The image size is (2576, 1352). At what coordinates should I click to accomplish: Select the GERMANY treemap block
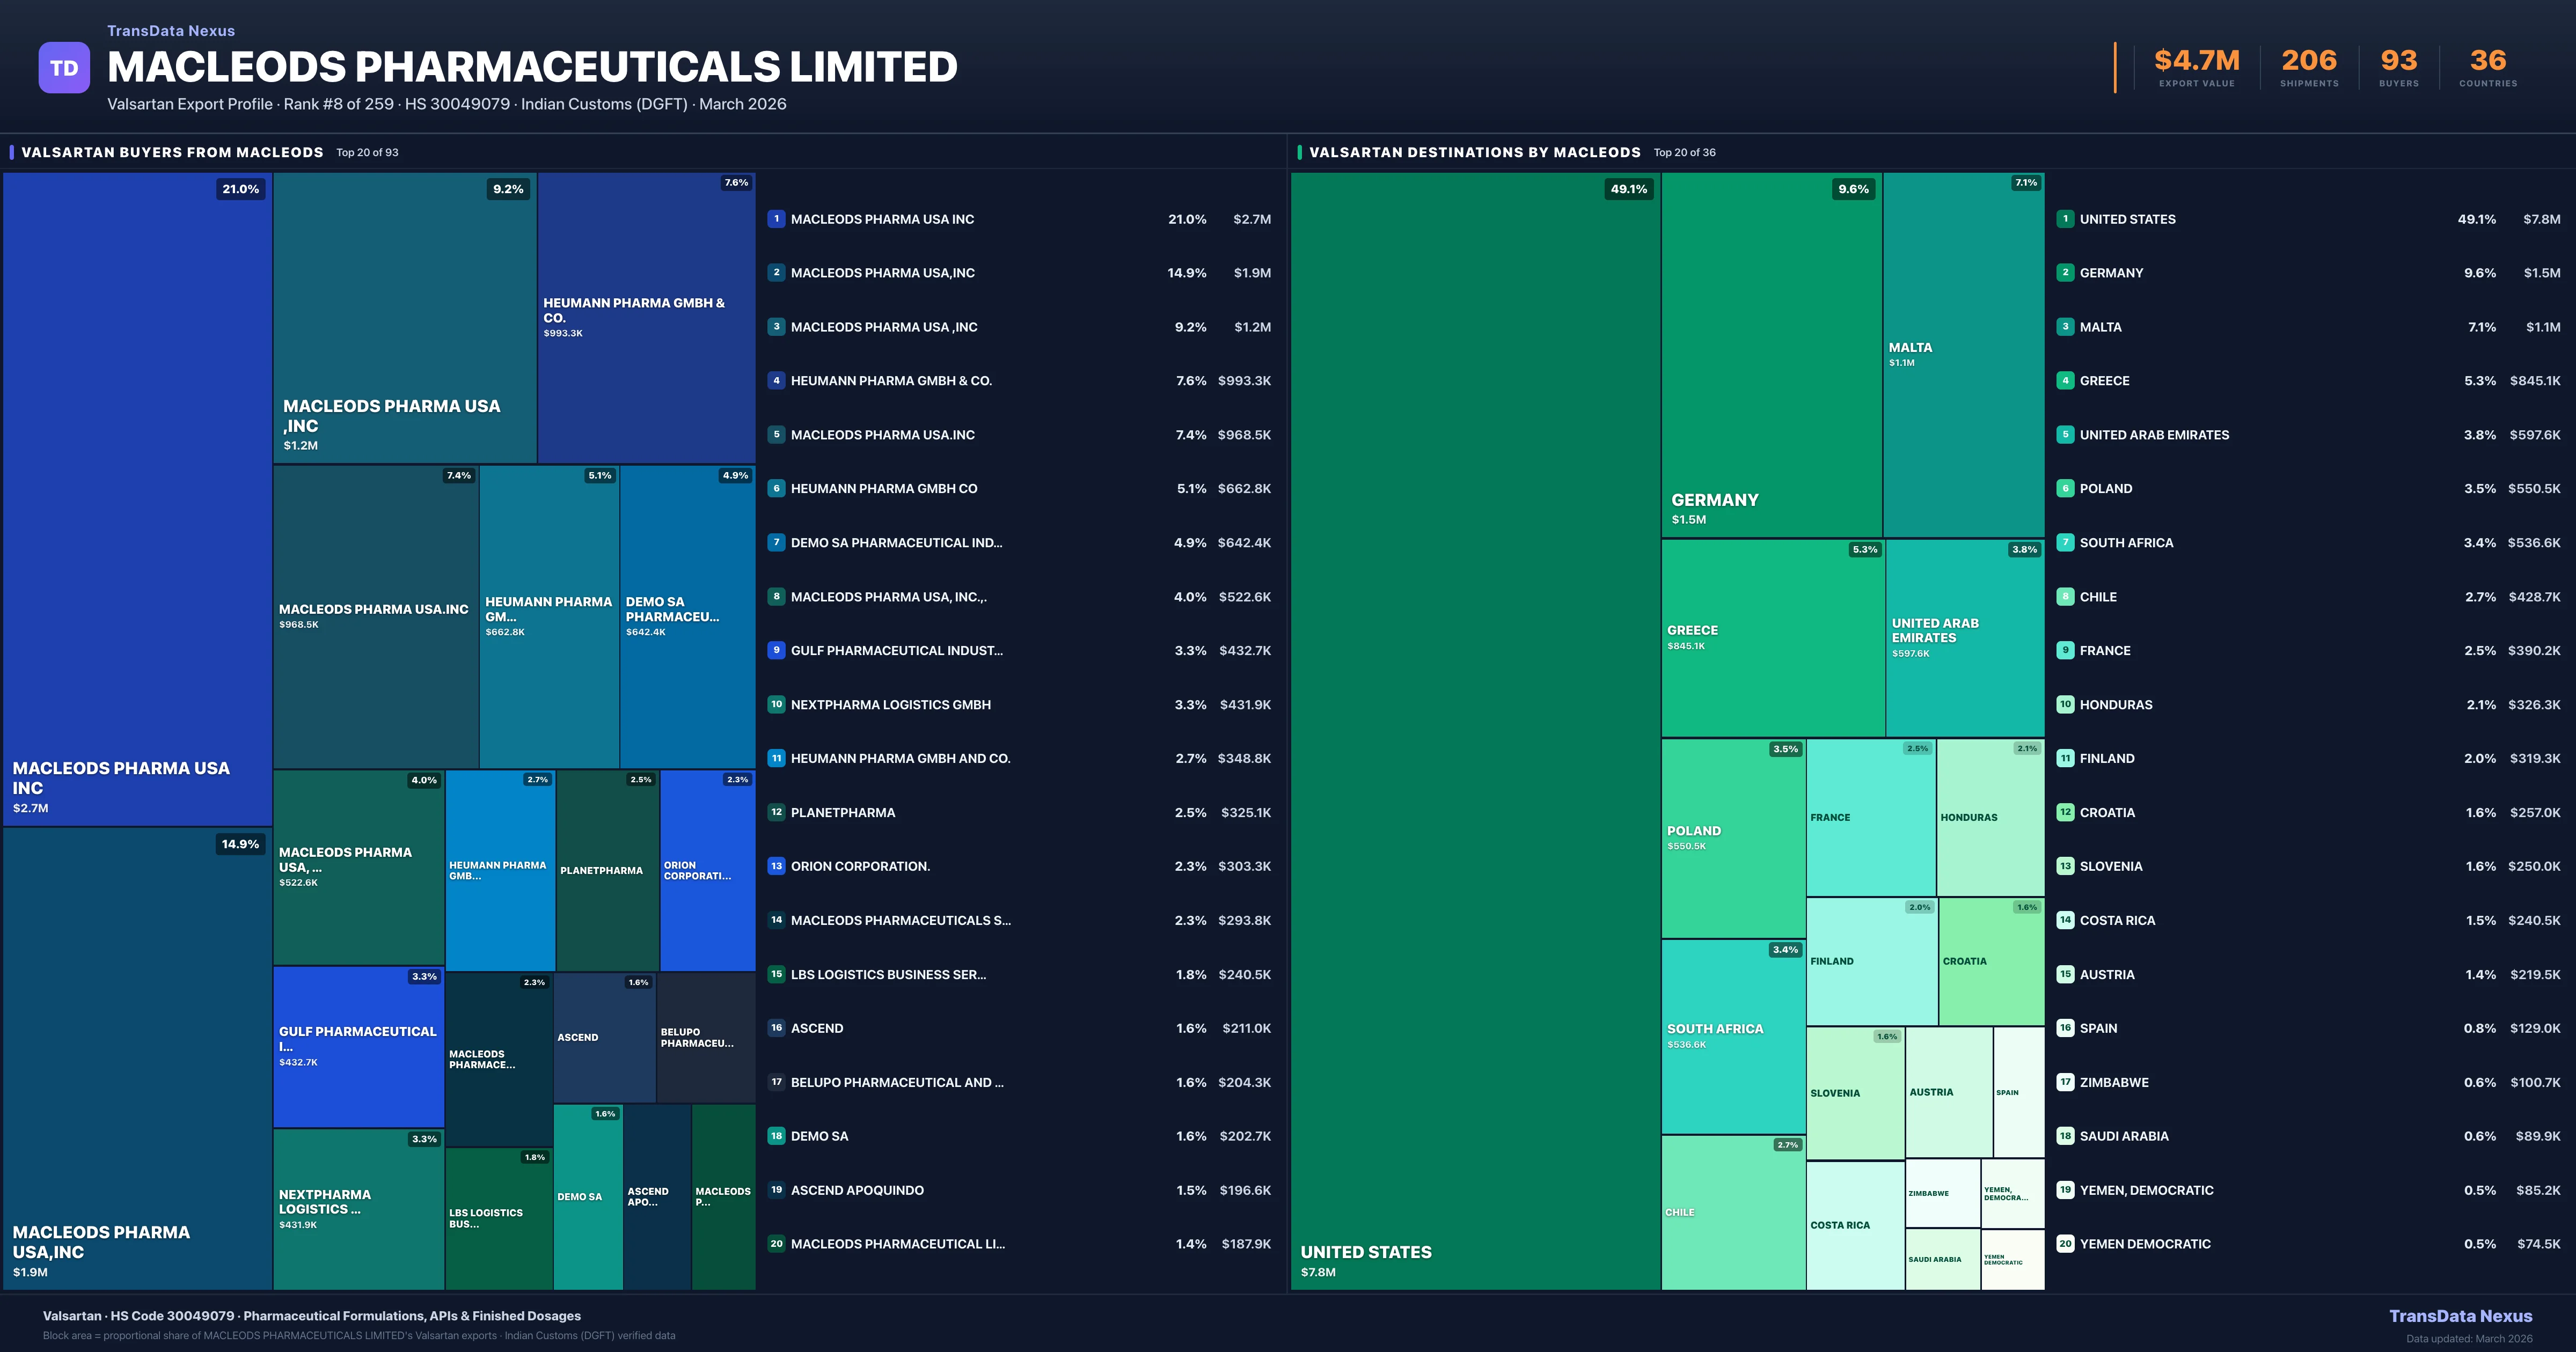coord(1771,355)
